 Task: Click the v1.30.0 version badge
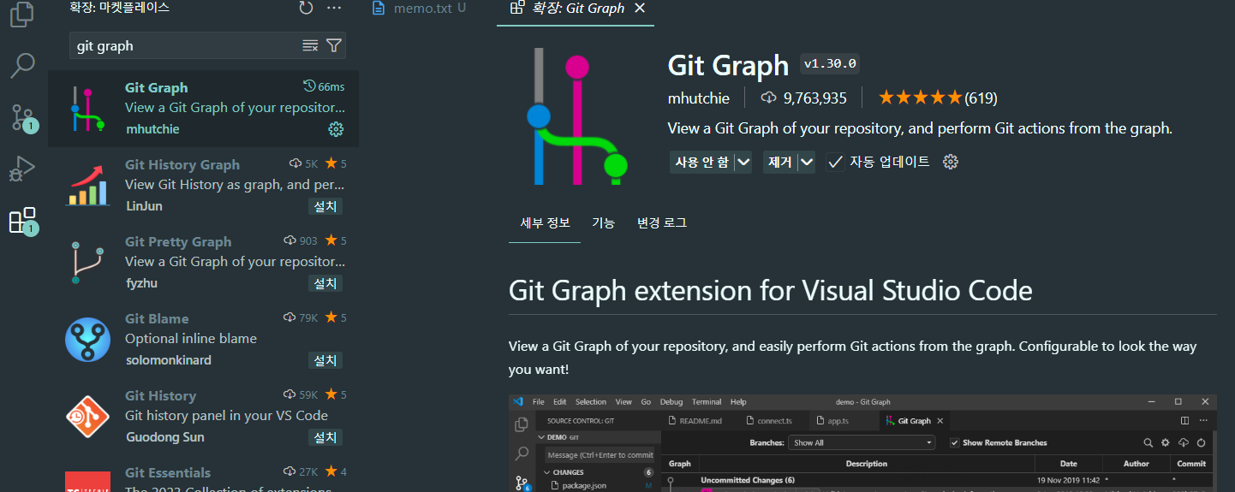tap(831, 64)
